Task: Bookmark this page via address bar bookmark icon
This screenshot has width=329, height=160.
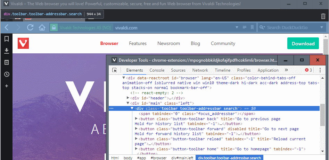Action: (252, 27)
